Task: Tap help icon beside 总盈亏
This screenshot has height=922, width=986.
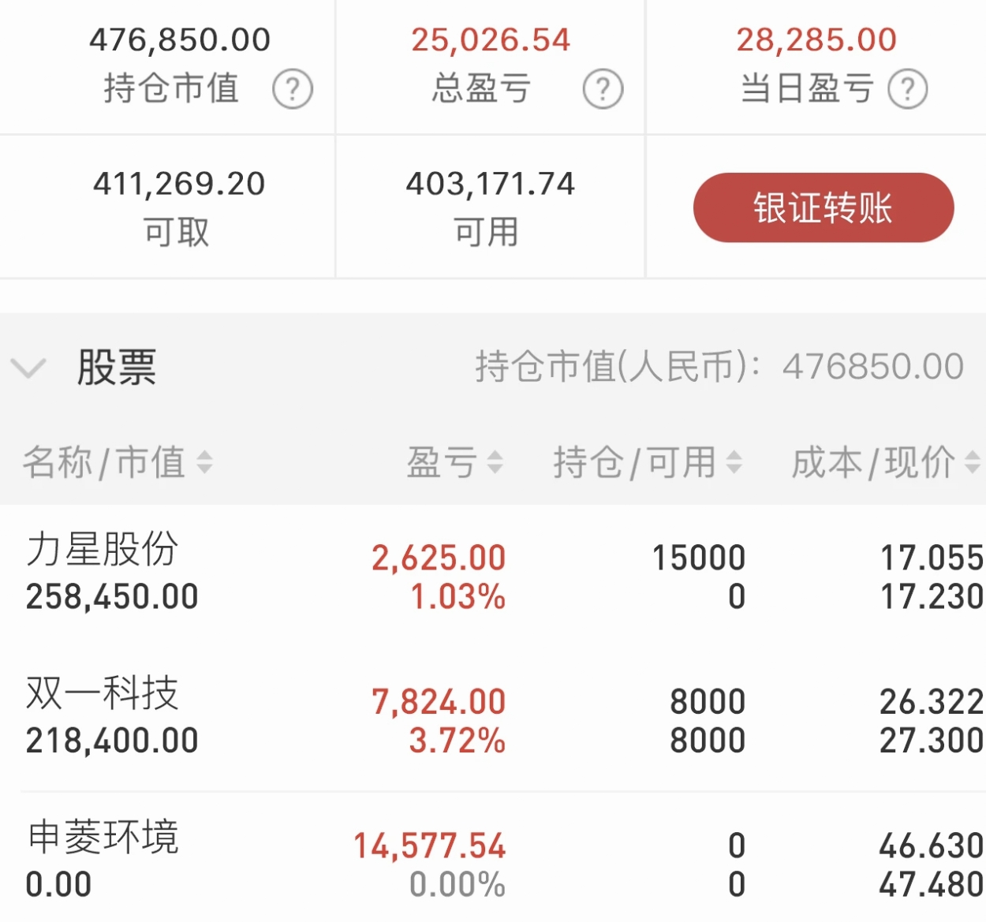Action: click(x=603, y=89)
